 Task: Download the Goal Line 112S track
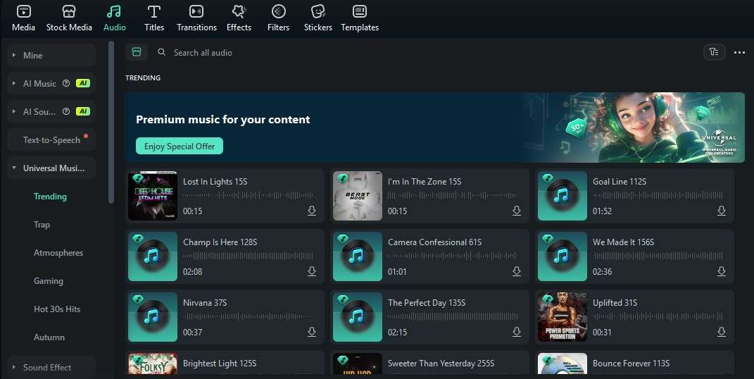point(722,211)
